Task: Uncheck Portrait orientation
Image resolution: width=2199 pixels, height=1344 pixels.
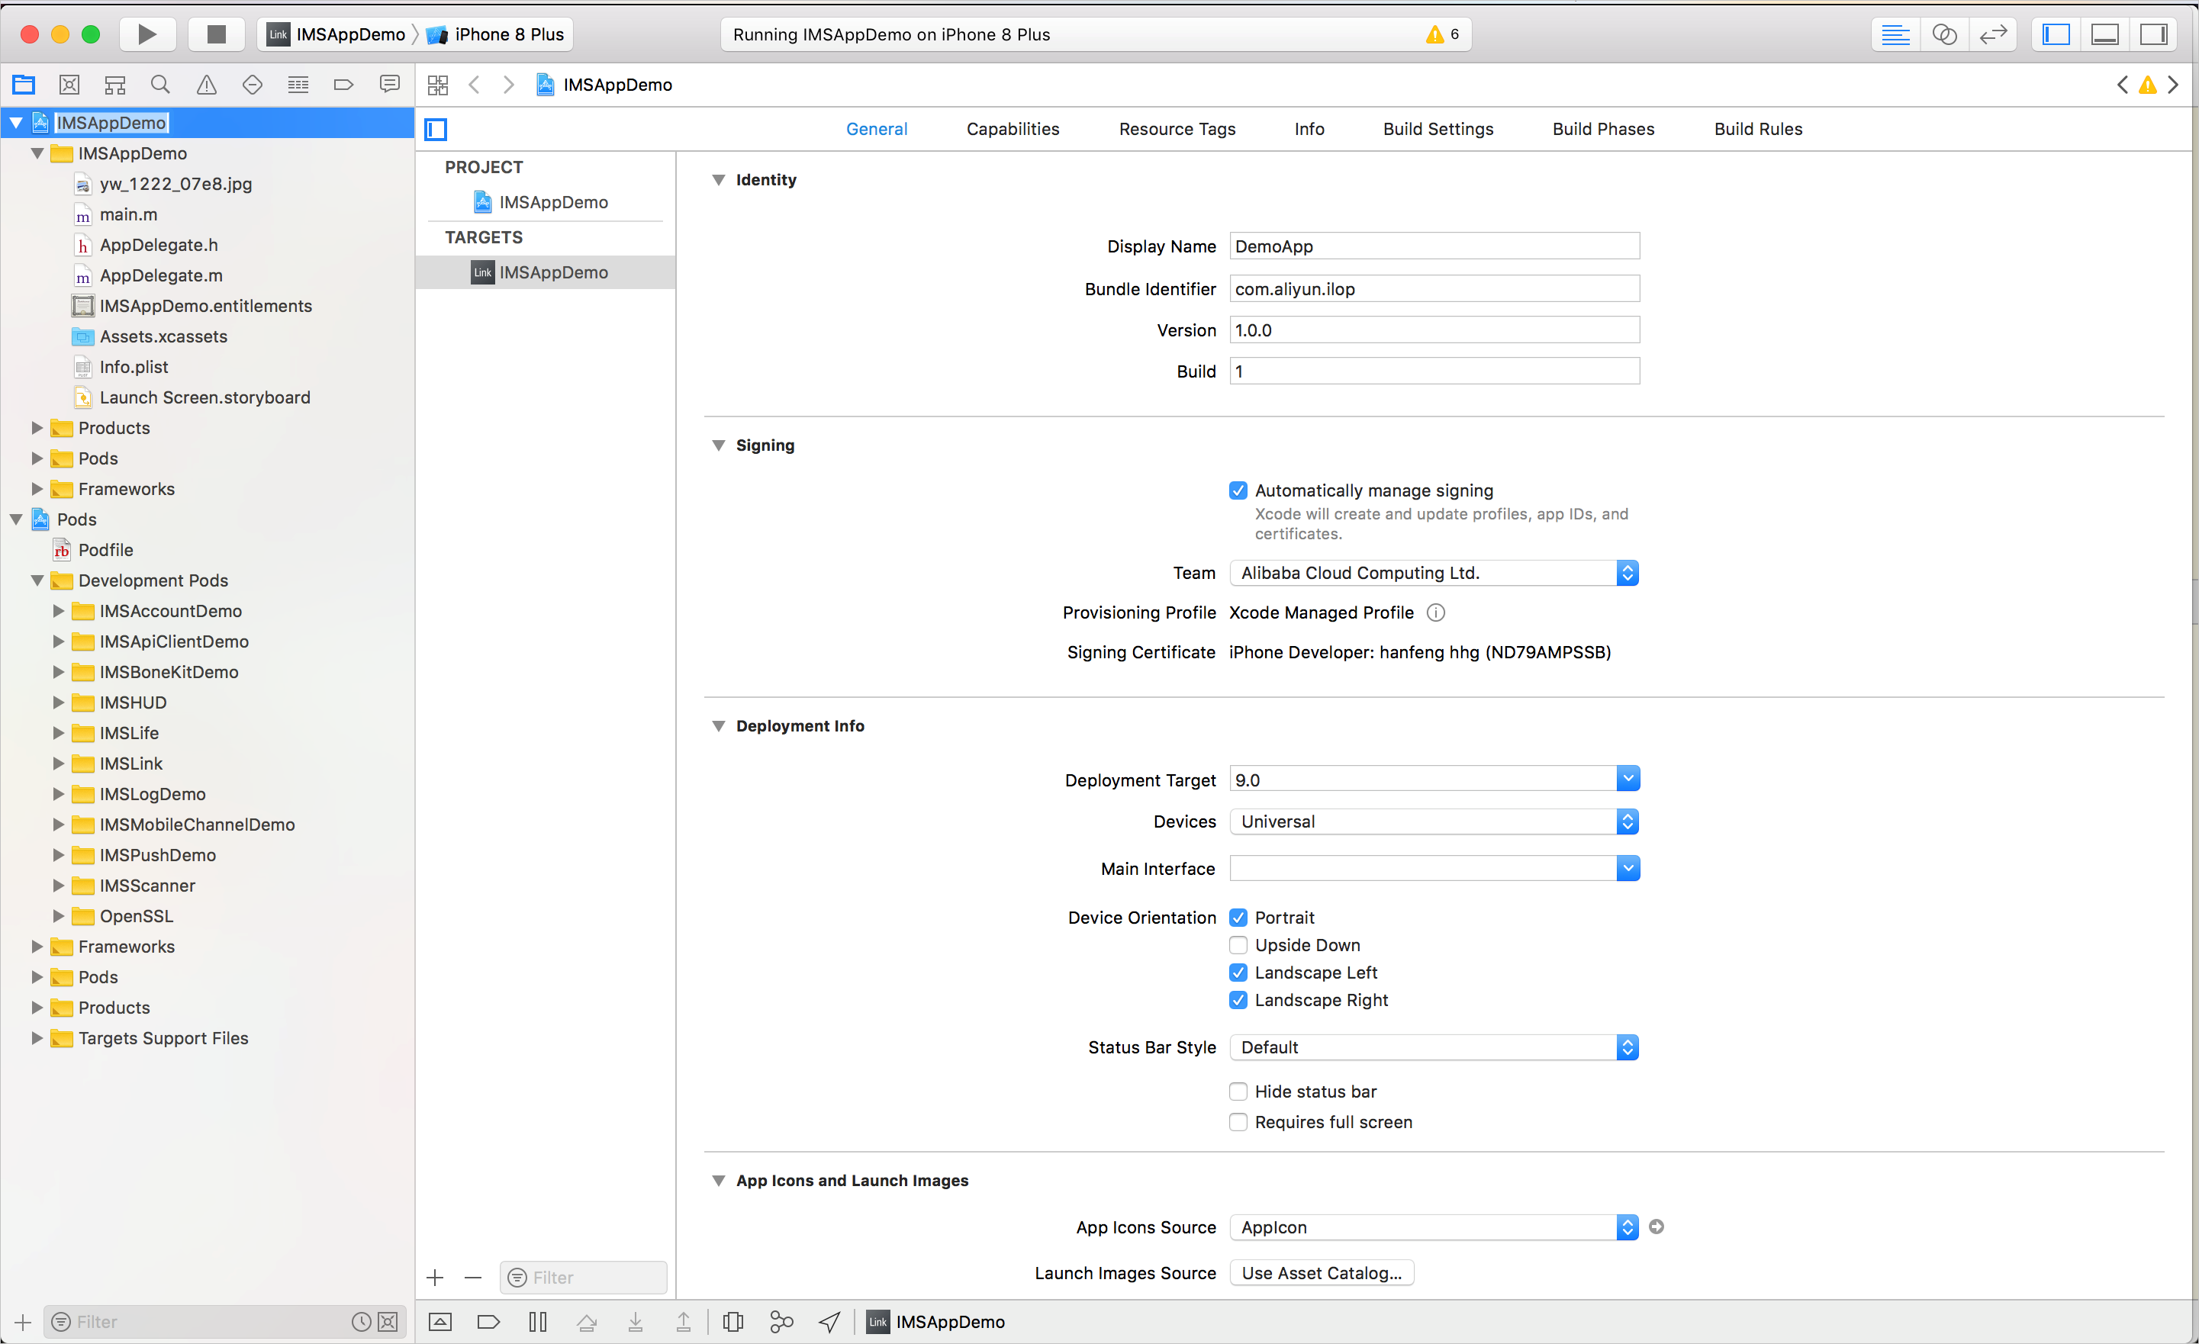Action: (x=1238, y=917)
